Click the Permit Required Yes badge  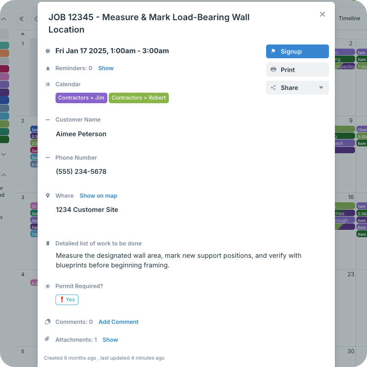coord(67,300)
